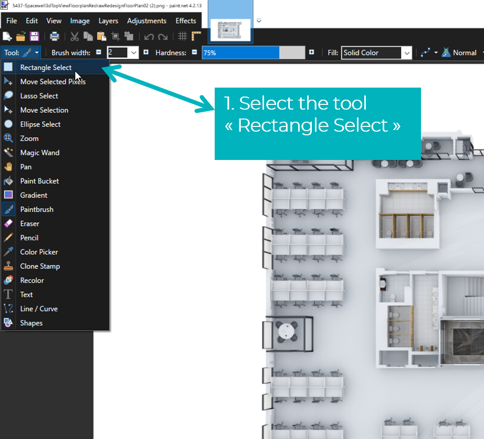
Task: Open the Layers menu
Action: pyautogui.click(x=108, y=20)
